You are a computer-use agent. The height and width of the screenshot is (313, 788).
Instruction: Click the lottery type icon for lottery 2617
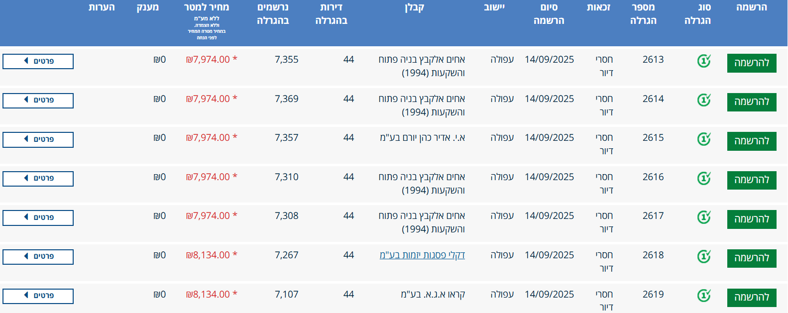[703, 217]
